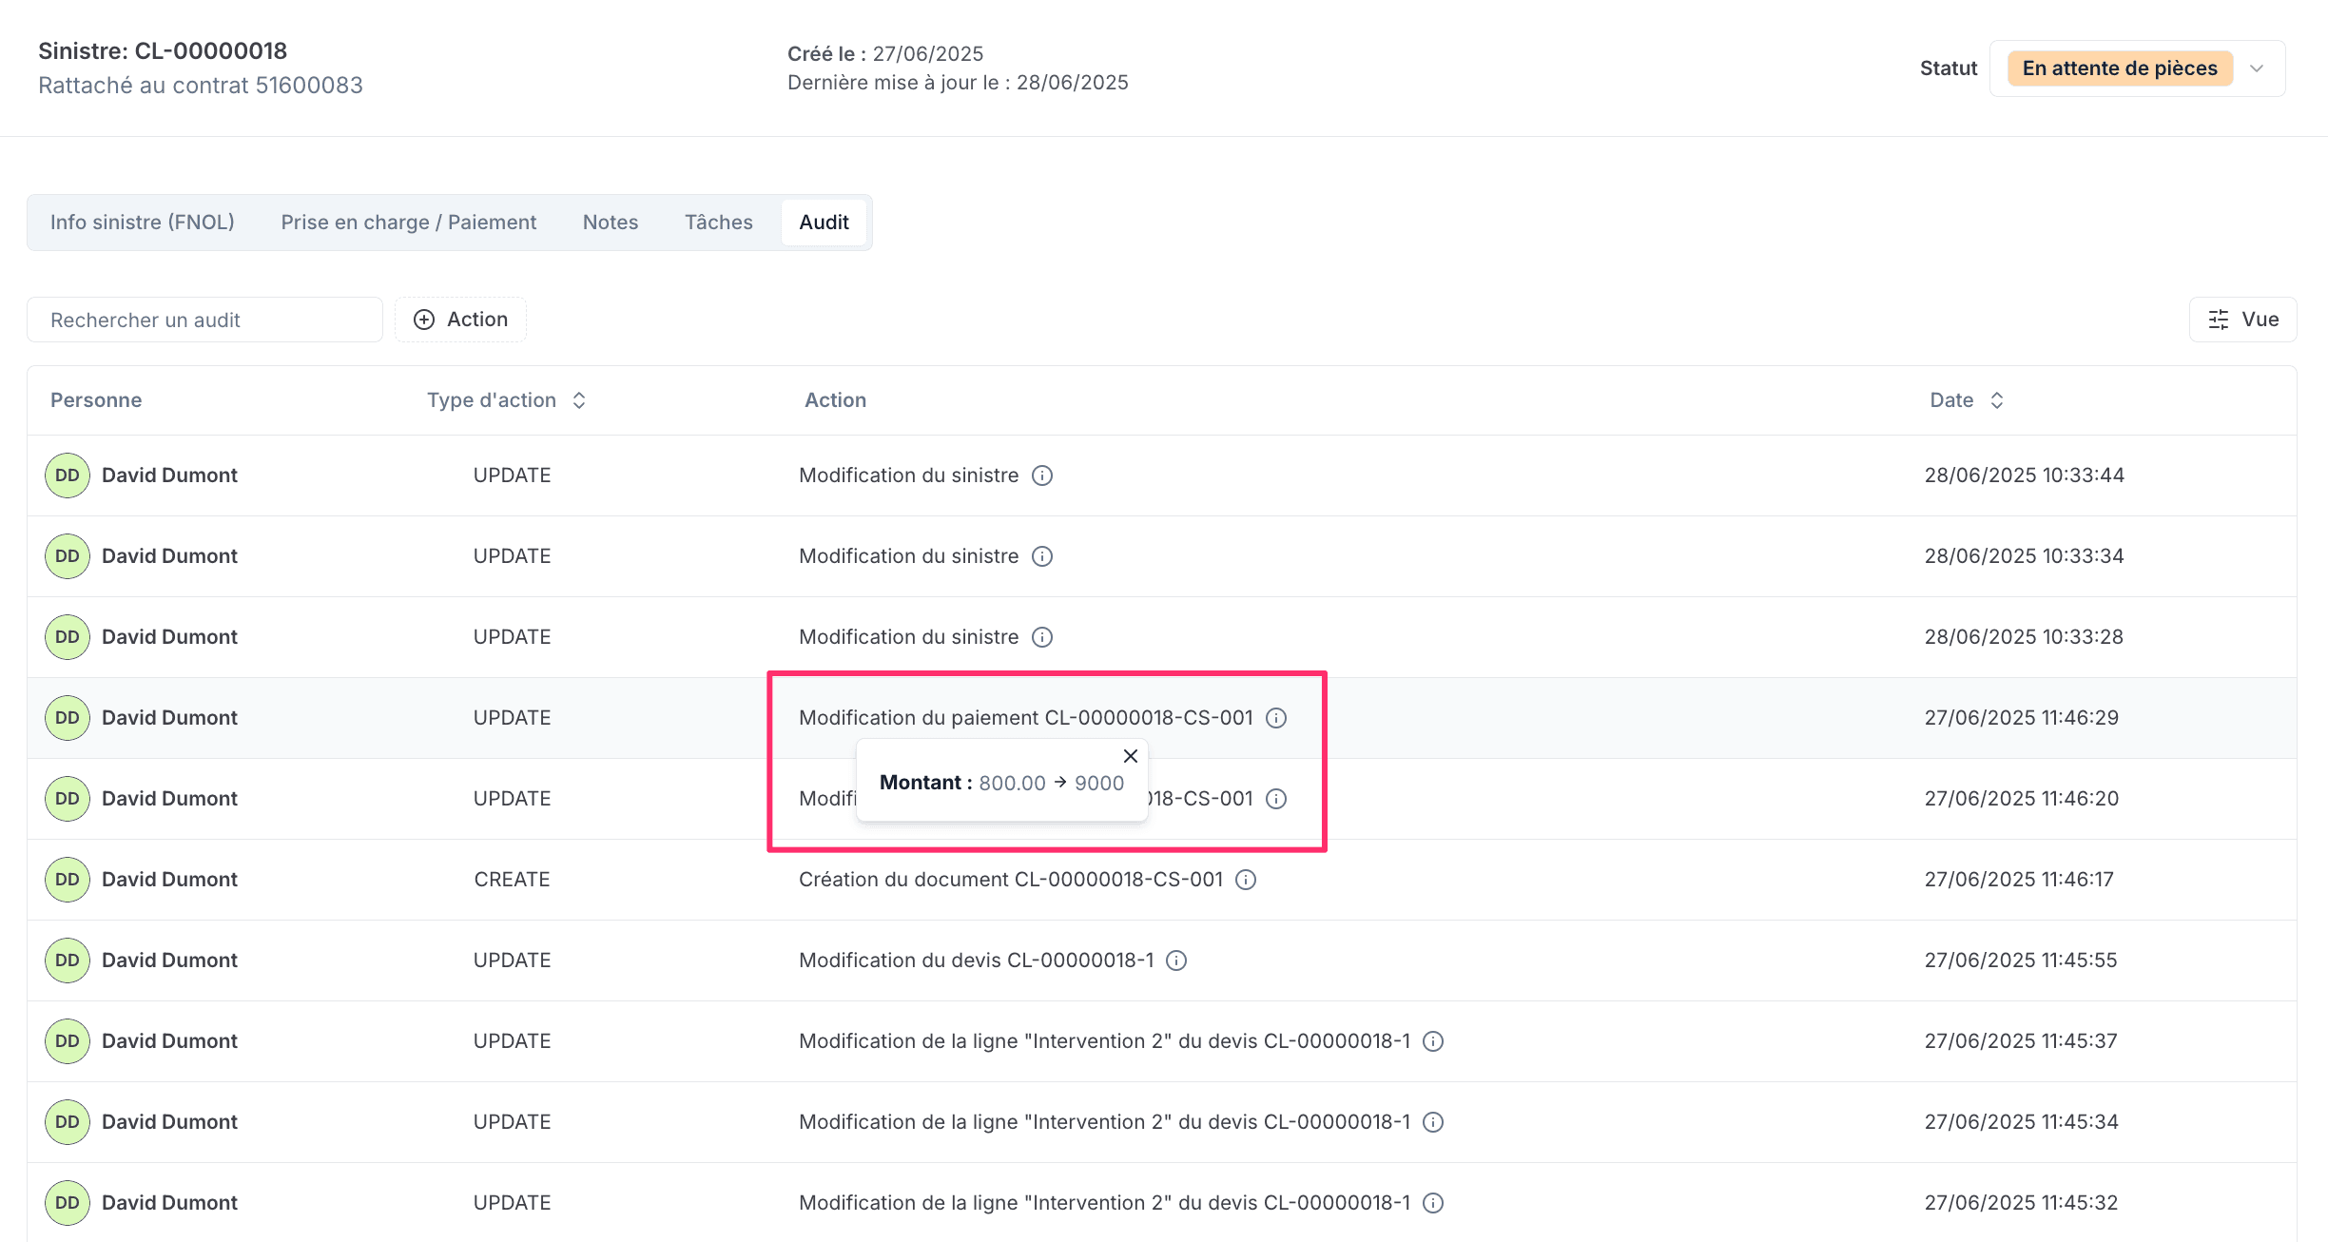Click info icon for paiement modification at 11:46:29
2328x1242 pixels.
pyautogui.click(x=1276, y=718)
